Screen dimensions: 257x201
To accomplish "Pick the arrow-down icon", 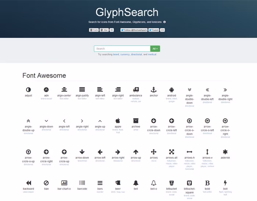I will coord(82,152).
